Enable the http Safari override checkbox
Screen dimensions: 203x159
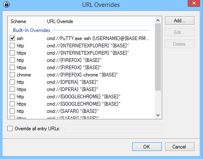[12, 111]
